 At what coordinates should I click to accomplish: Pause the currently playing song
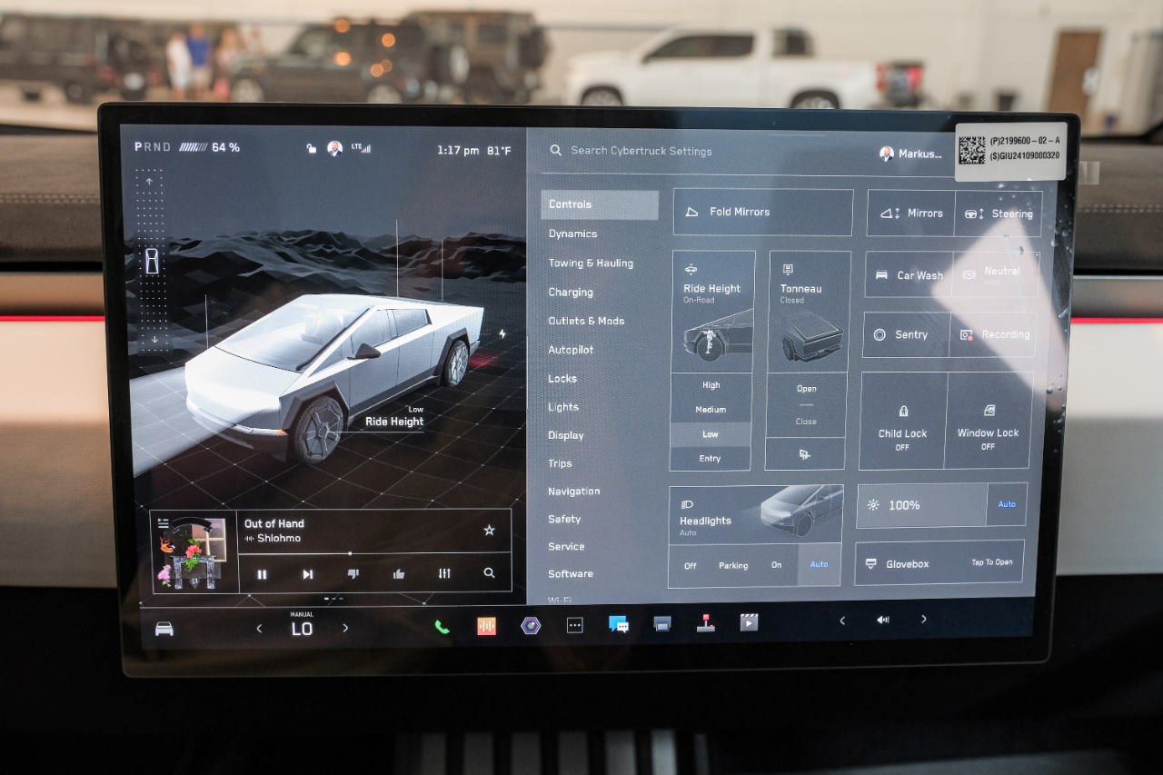262,574
